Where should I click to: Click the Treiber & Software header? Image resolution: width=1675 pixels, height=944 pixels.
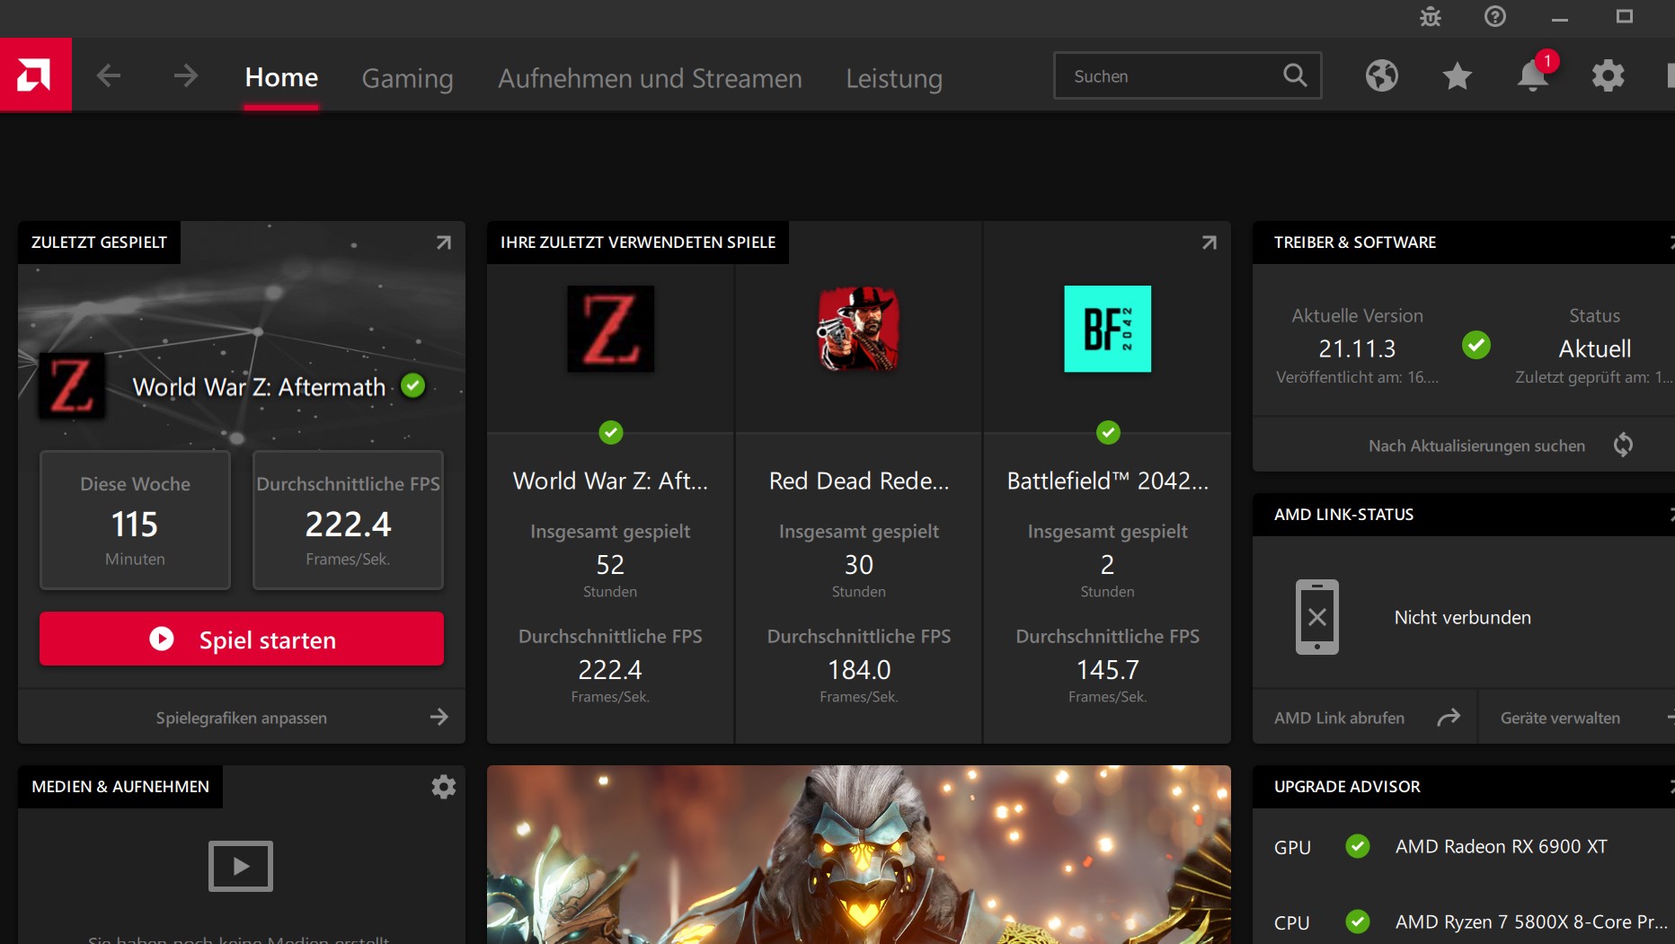[1355, 243]
